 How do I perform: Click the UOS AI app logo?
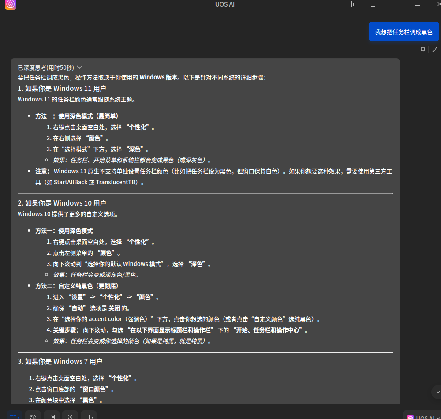point(11,4)
